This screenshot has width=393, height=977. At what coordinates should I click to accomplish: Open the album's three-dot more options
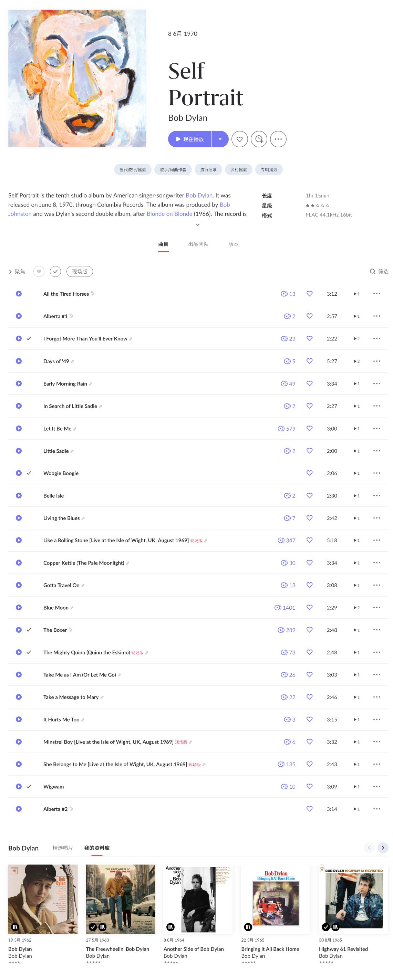tap(278, 139)
